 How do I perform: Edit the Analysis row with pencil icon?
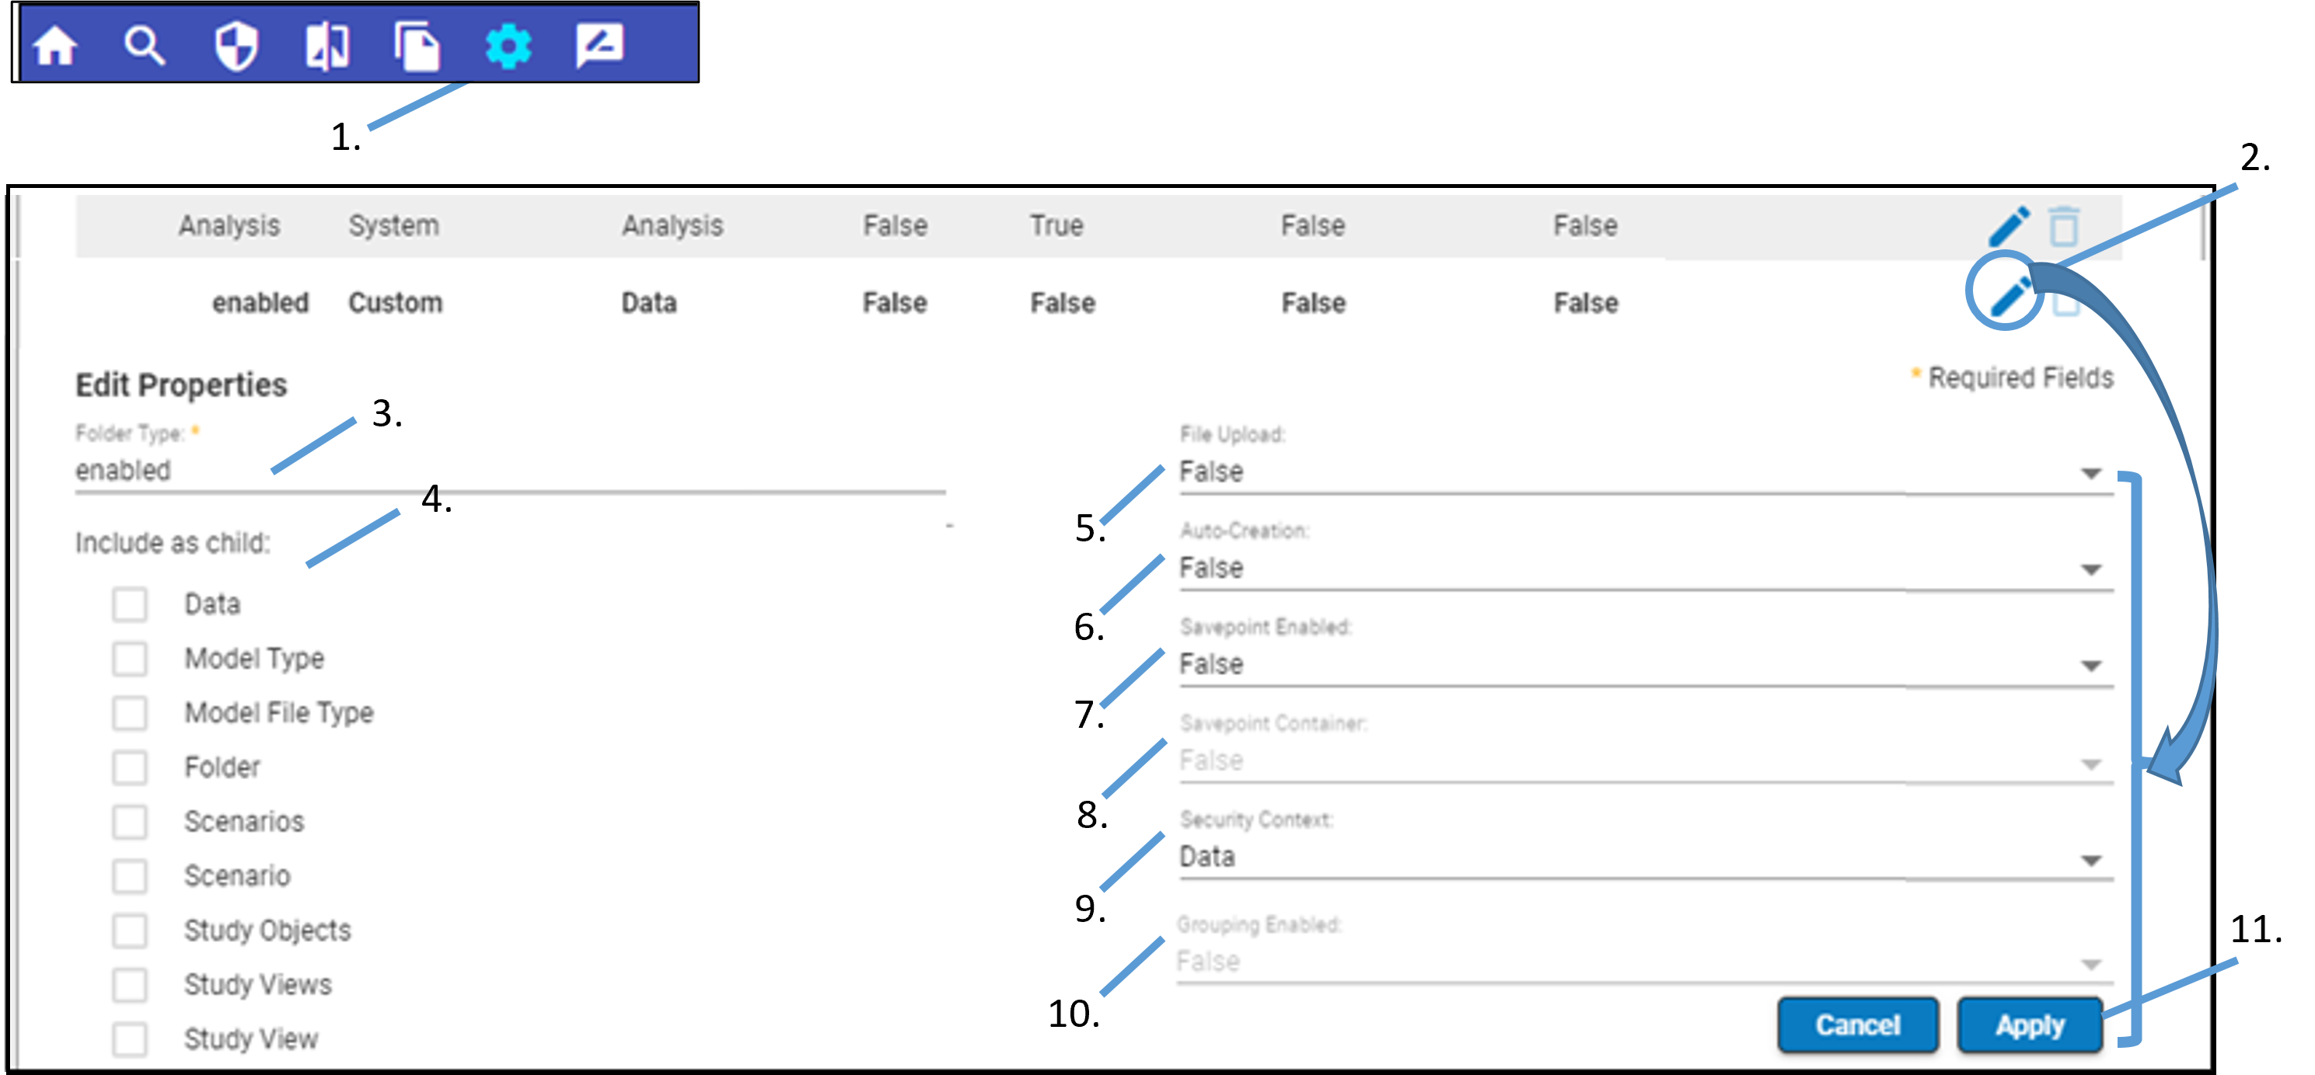click(2009, 225)
